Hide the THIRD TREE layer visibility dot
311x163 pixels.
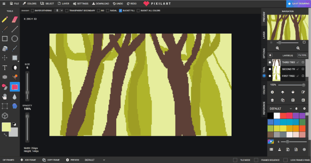[270, 63]
